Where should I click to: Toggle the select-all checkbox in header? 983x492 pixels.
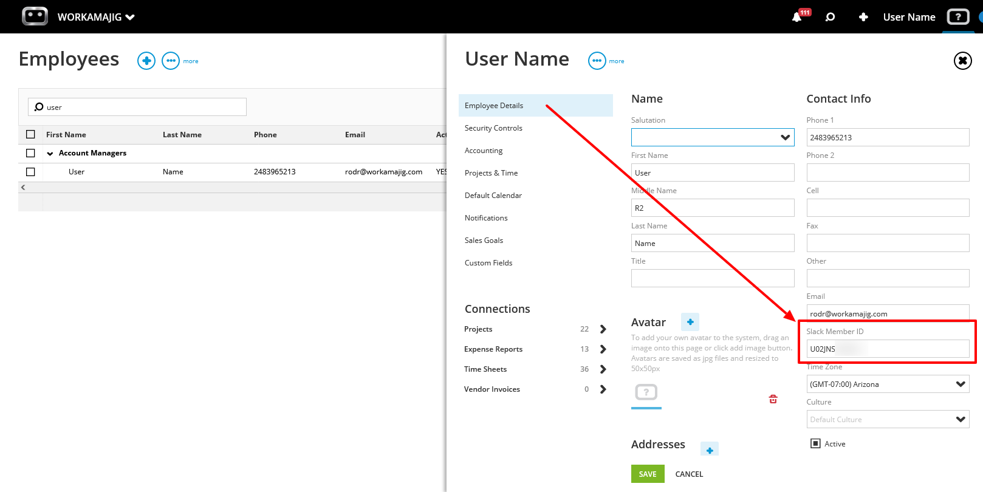click(x=30, y=134)
